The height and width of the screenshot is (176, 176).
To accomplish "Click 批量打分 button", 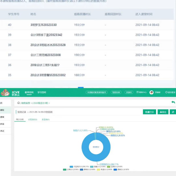I will click(x=149, y=112).
